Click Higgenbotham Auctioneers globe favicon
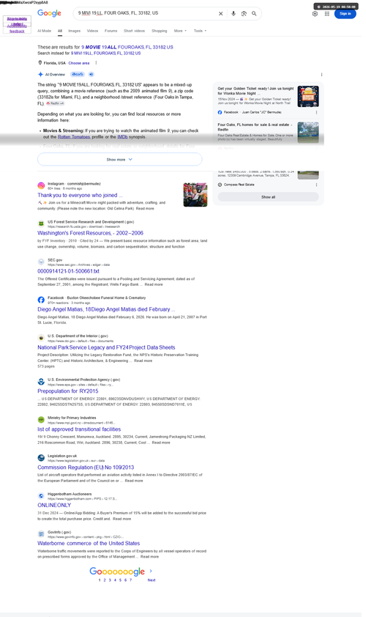 click(x=41, y=496)
